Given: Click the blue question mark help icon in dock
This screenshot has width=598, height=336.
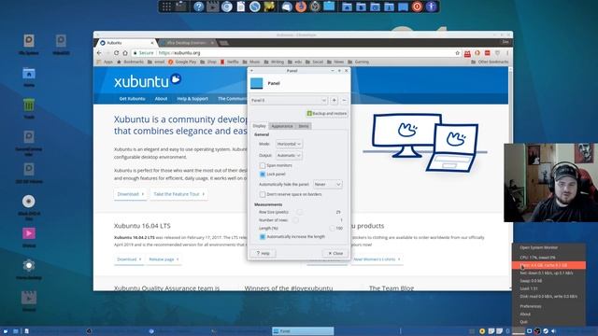Looking at the screenshot, I should [198, 7].
